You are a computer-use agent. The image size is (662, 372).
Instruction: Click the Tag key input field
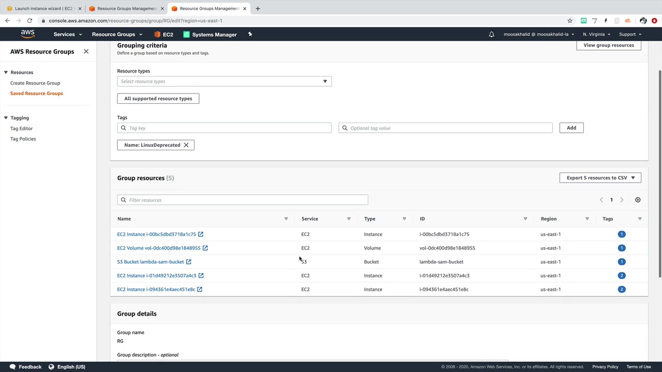(224, 128)
